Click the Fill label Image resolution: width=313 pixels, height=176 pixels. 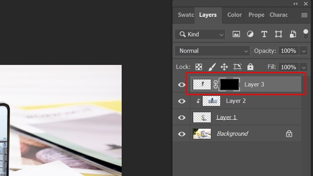[x=272, y=67]
